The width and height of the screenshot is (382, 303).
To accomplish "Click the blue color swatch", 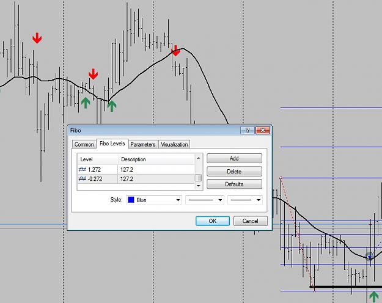I will (x=131, y=200).
